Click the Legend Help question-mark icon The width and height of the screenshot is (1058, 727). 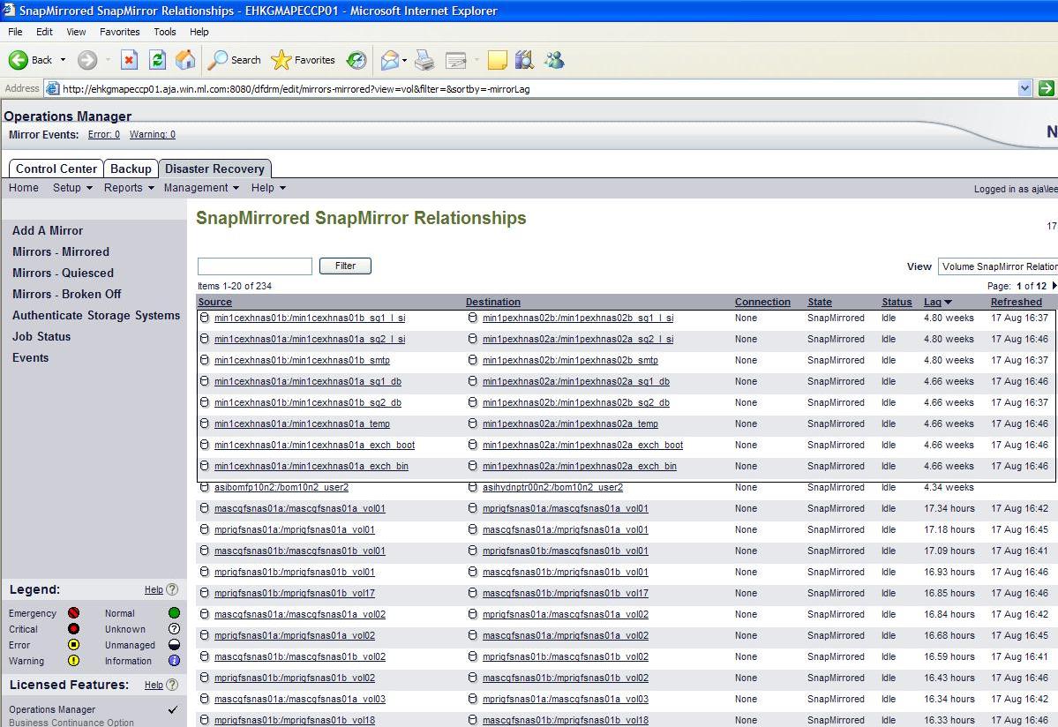pyautogui.click(x=172, y=589)
